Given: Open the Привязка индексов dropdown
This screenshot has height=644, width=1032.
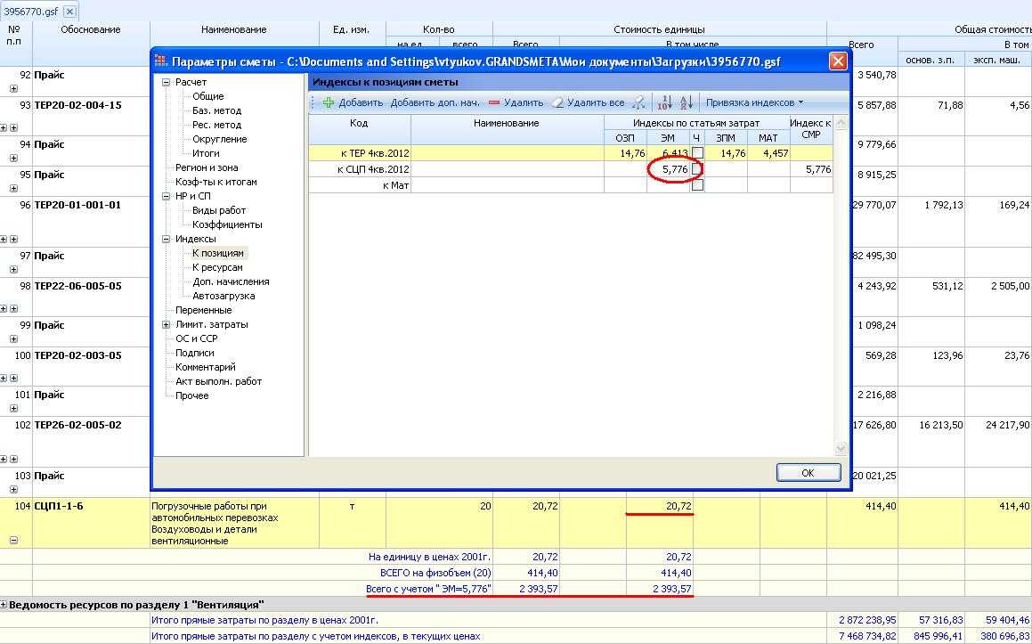Looking at the screenshot, I should 754,102.
